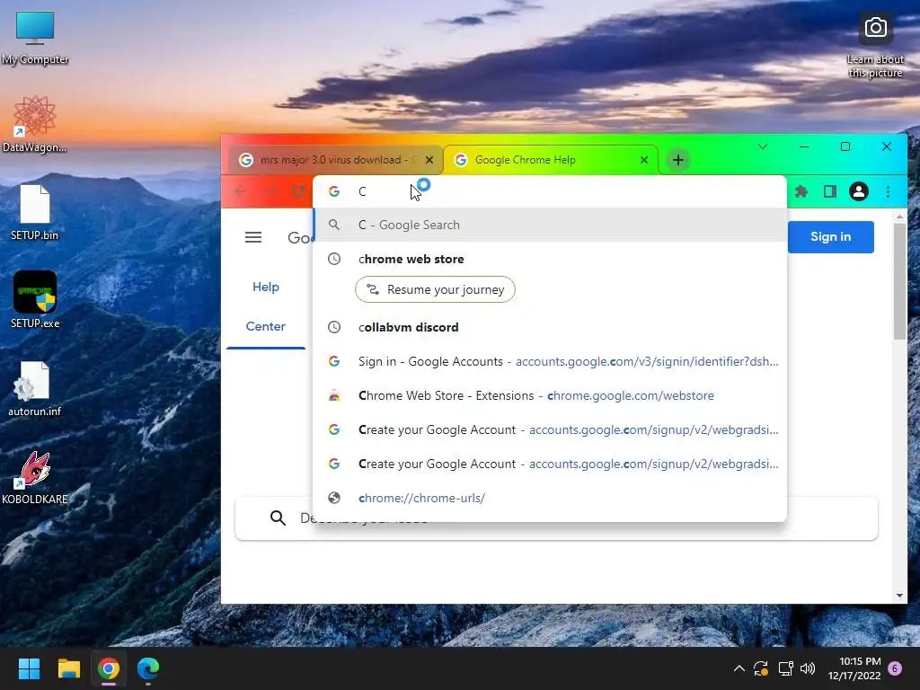Open Chrome Web Store - Extensions suggestion
Viewport: 920px width, 690px height.
point(551,395)
